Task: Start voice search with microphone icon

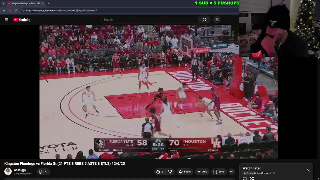Action: pos(217,20)
